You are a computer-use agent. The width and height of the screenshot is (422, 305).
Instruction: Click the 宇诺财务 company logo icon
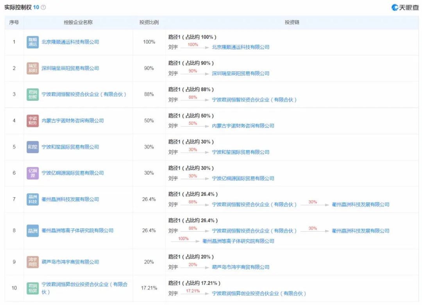(x=32, y=121)
